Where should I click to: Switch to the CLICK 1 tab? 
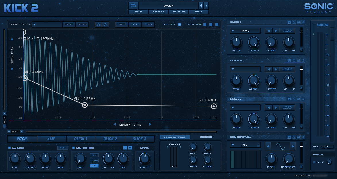(x=81, y=139)
